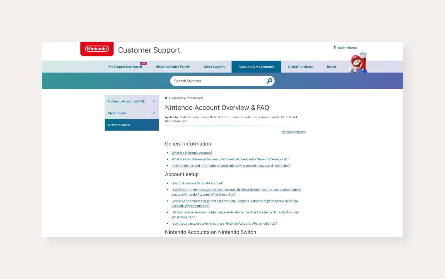Click the General information heading
The height and width of the screenshot is (279, 445).
[x=188, y=144]
